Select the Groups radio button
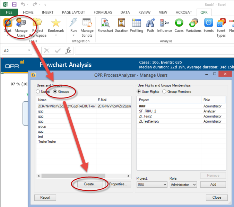Image resolution: width=234 pixels, height=207 pixels. pyautogui.click(x=55, y=92)
